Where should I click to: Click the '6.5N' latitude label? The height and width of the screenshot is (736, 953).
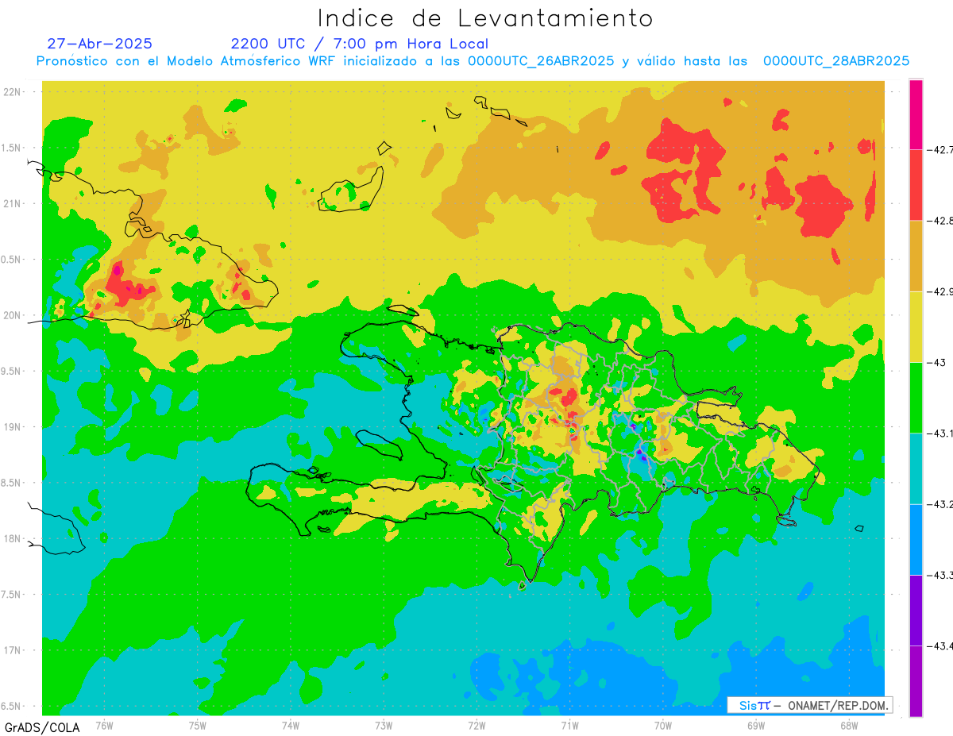click(x=11, y=706)
